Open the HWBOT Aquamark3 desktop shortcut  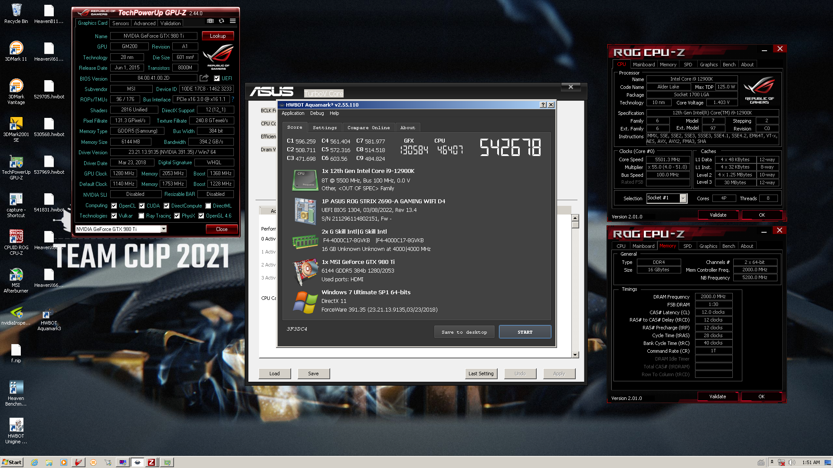pos(49,319)
